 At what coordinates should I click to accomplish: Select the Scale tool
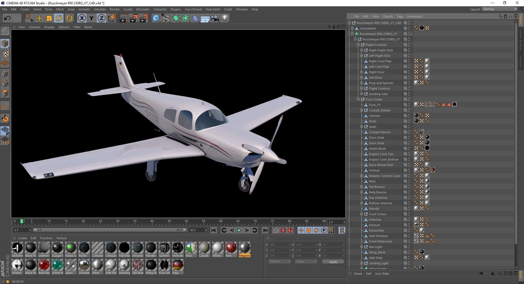point(49,18)
